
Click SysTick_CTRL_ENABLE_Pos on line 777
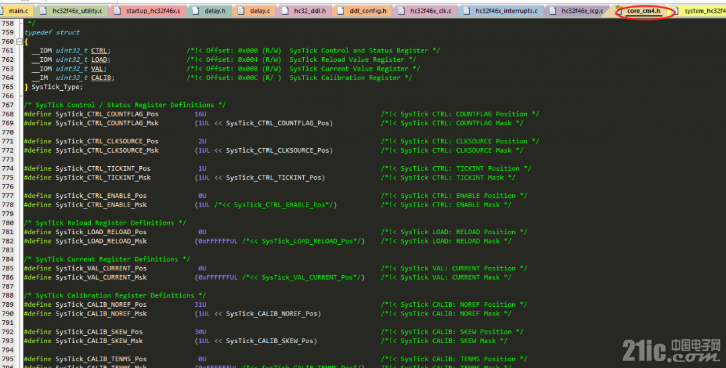(101, 196)
